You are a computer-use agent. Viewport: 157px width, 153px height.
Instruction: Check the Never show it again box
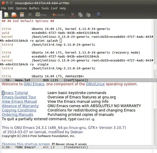[x=53, y=144]
